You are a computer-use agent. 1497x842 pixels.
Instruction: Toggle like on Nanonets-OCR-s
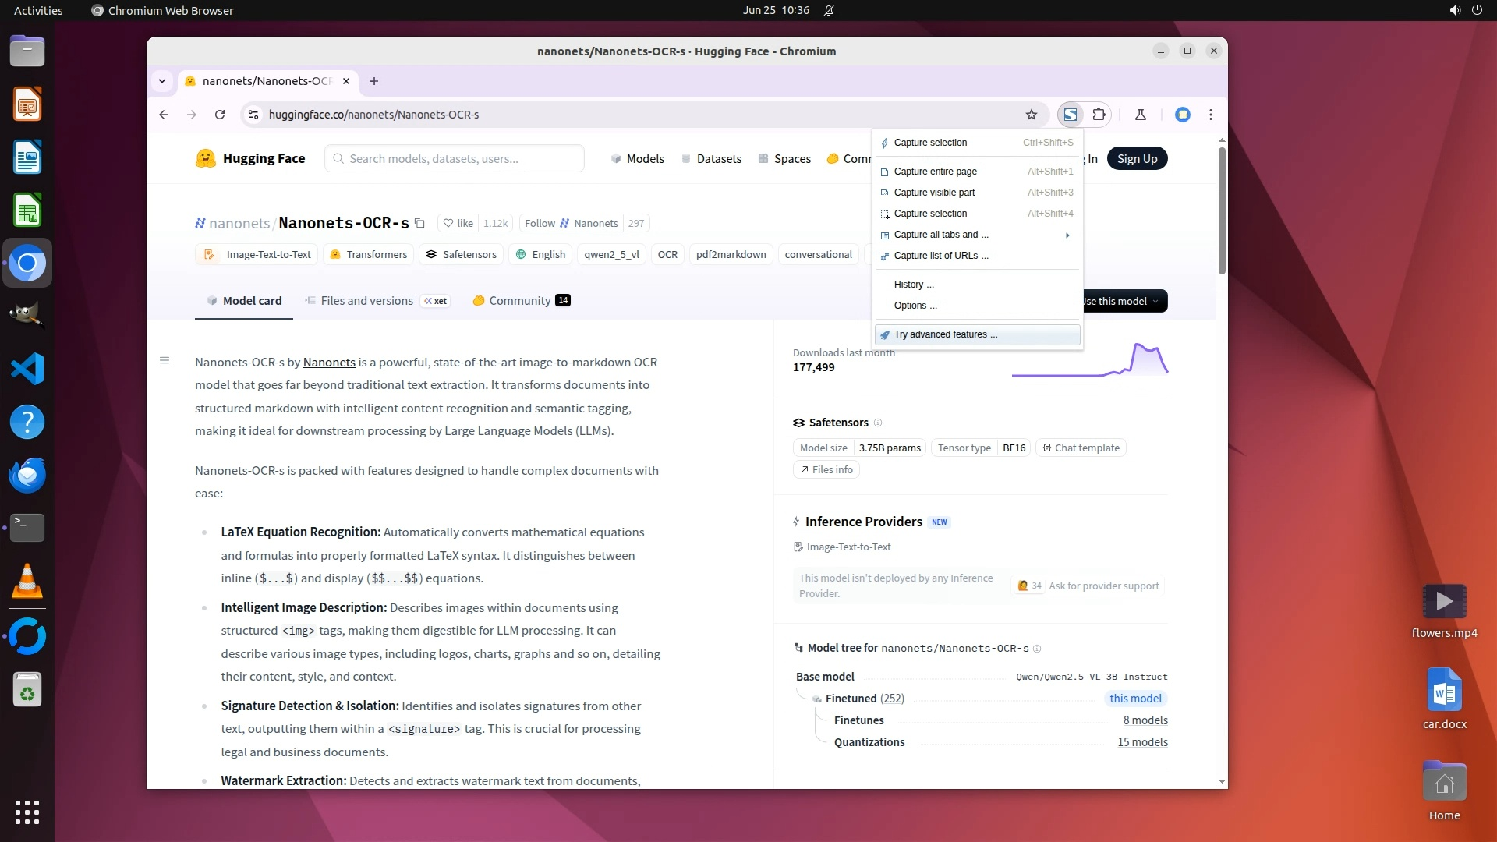coord(458,224)
